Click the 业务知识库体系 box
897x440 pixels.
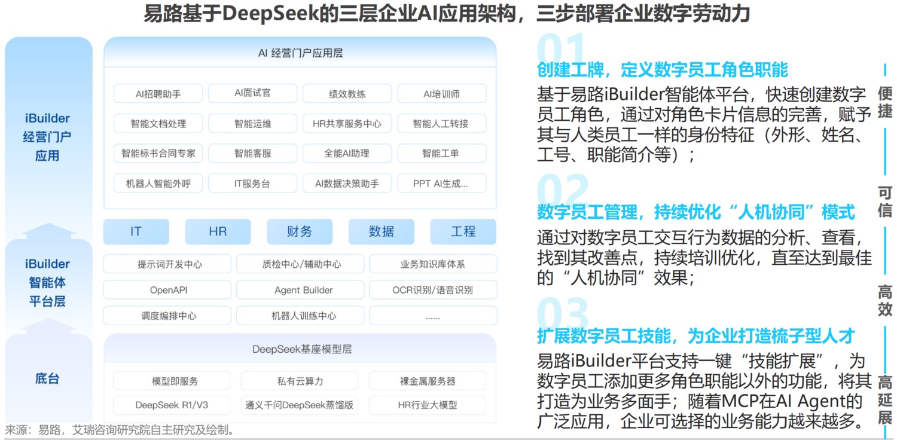click(433, 264)
